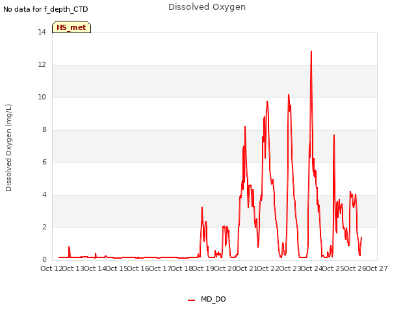Click the curve peak just above 10 mg/L
Image resolution: width=416 pixels, height=312 pixels.
289,95
